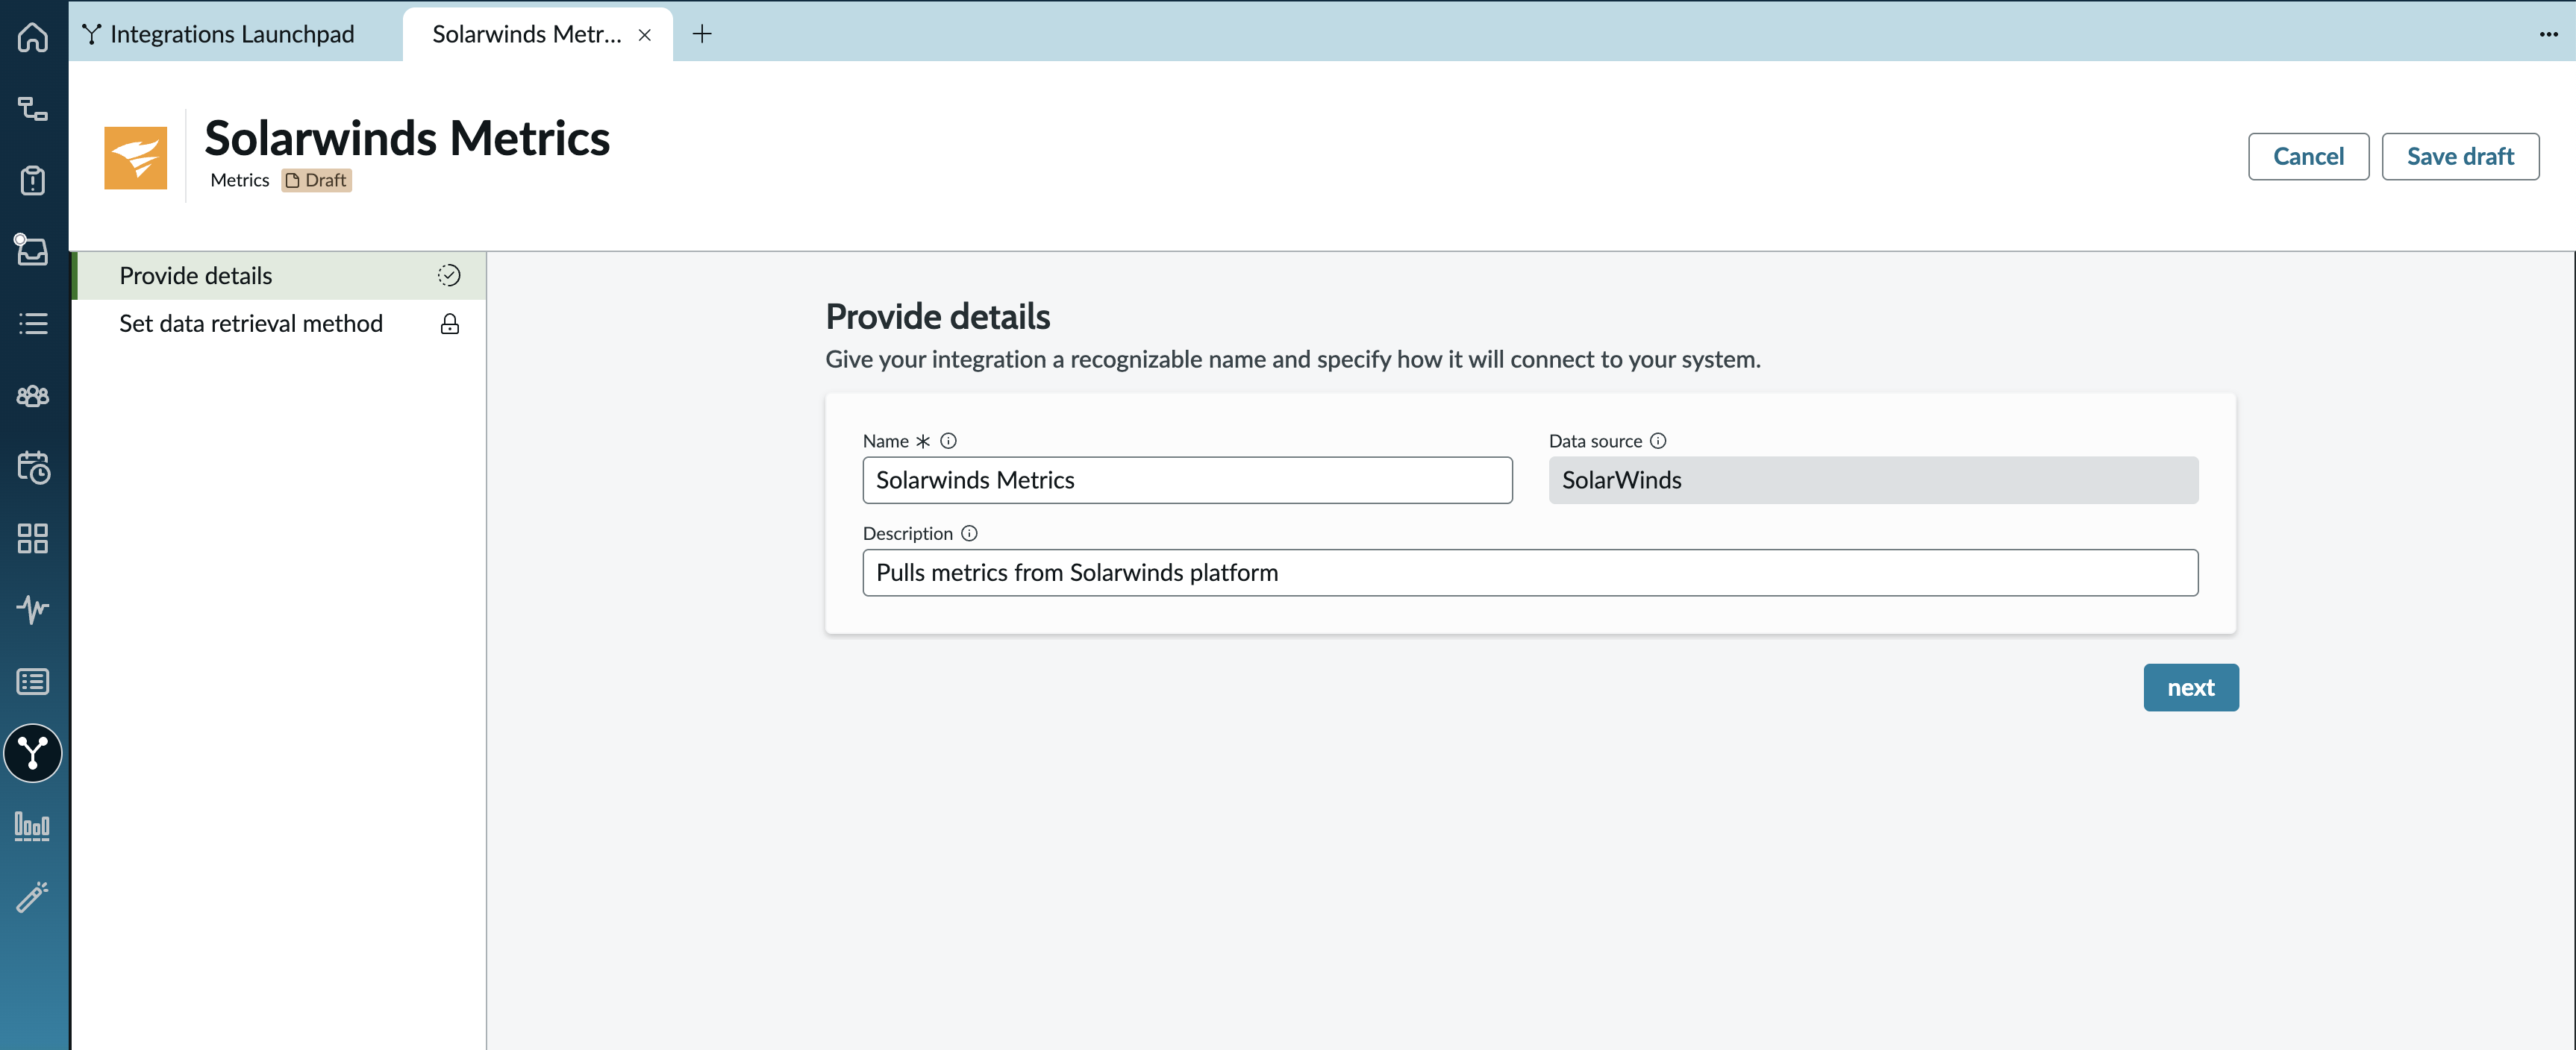Click the Save draft button
This screenshot has width=2576, height=1050.
[2460, 157]
